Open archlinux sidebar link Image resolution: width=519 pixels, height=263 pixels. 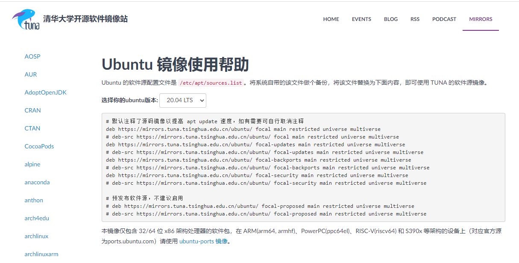(x=36, y=236)
